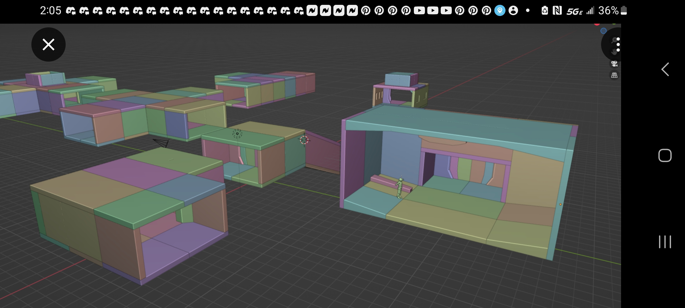The width and height of the screenshot is (685, 308).
Task: Tap the battery 36% indicator
Action: [613, 11]
